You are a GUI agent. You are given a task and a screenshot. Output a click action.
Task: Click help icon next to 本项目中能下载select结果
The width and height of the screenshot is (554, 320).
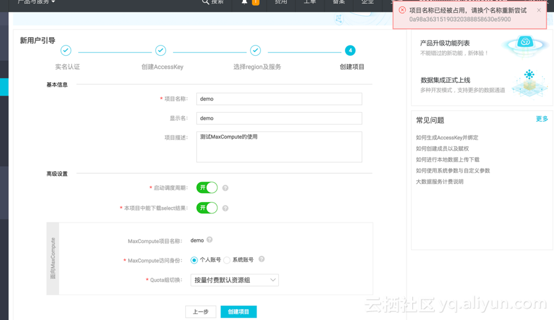click(225, 208)
